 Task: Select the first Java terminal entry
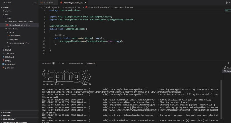[x=227, y=68]
